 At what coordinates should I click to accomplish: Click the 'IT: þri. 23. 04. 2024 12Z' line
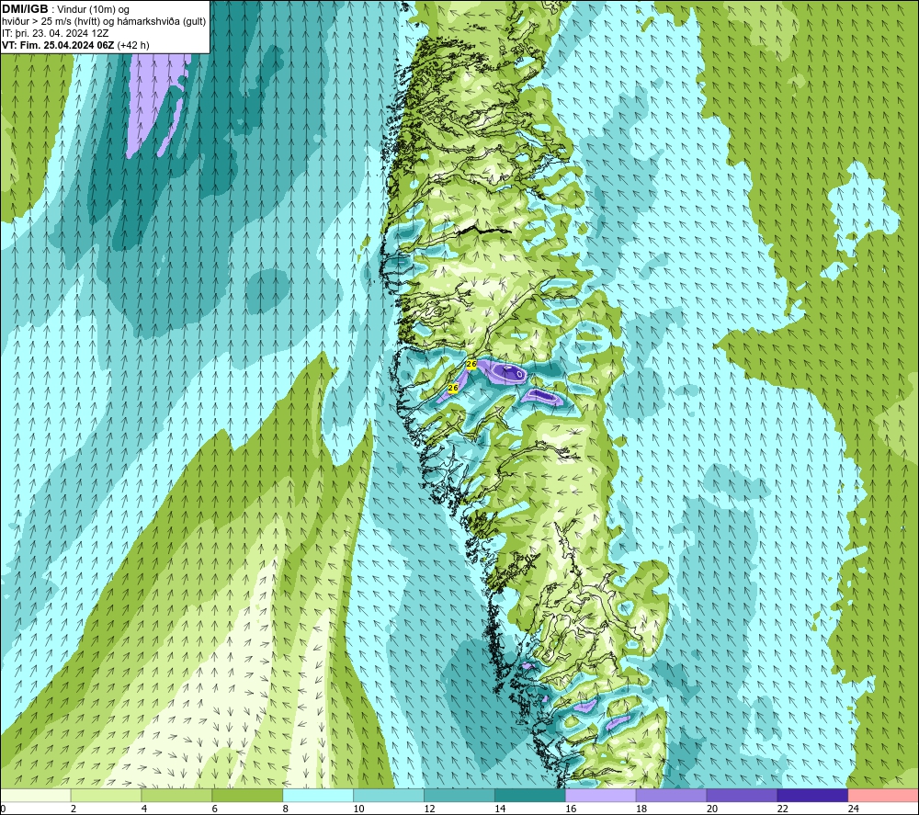[55, 33]
